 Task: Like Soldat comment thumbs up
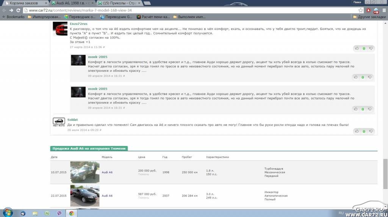[357, 131]
